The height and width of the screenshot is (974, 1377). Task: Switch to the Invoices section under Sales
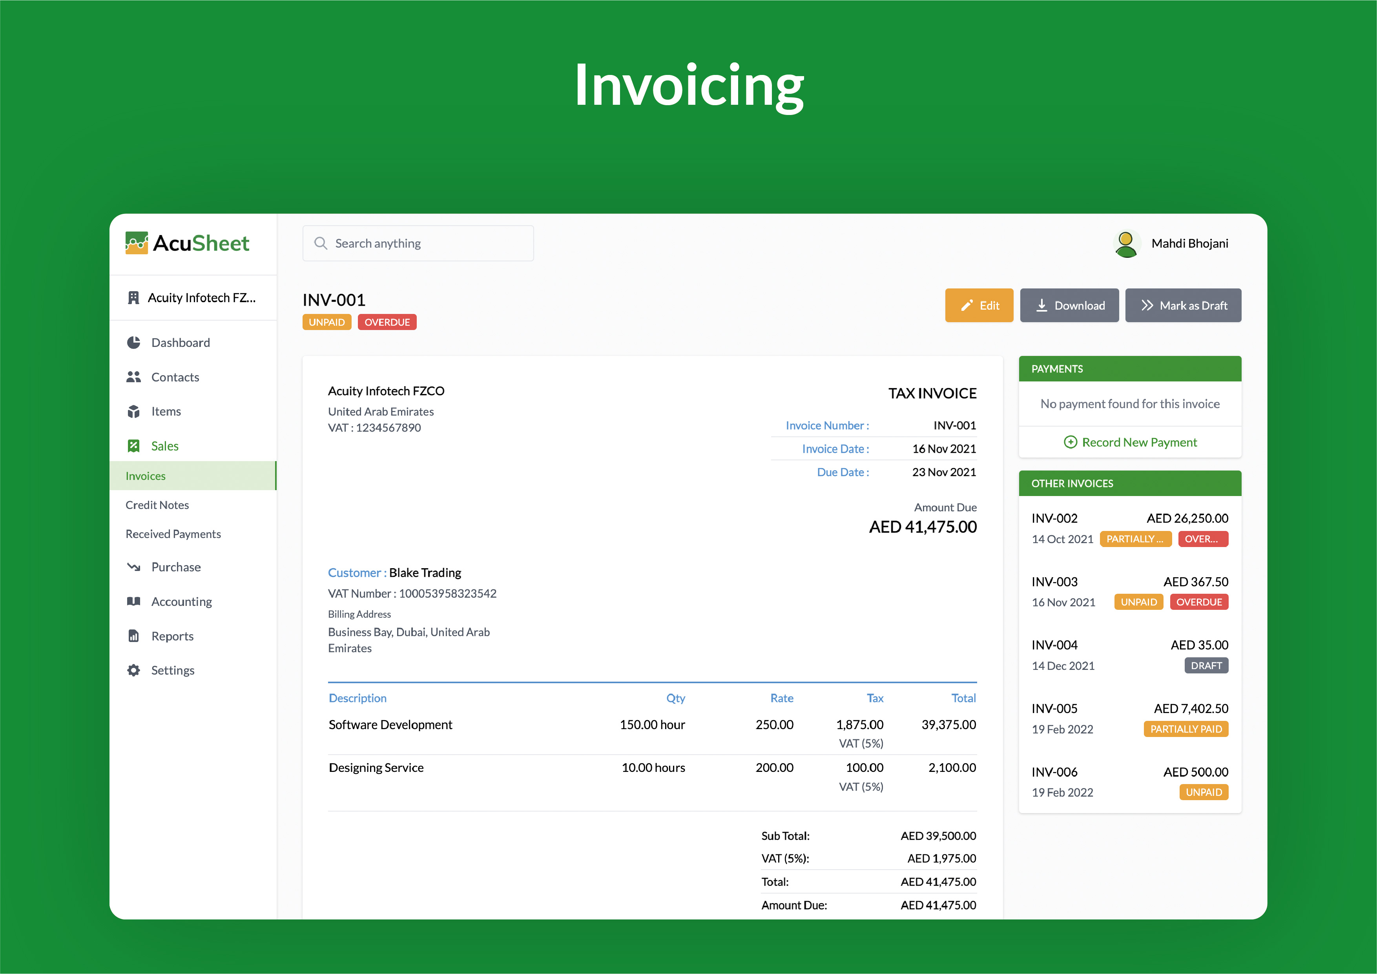(145, 476)
